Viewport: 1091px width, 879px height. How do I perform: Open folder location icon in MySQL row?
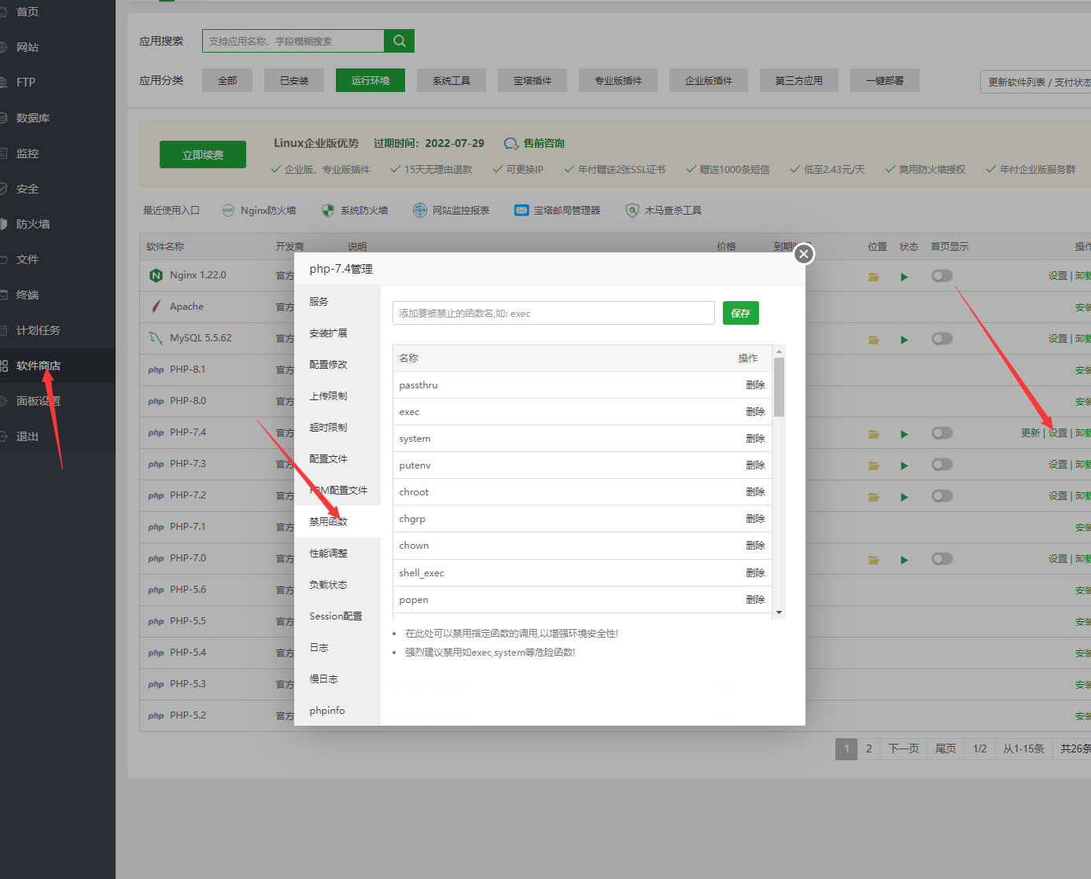click(873, 340)
